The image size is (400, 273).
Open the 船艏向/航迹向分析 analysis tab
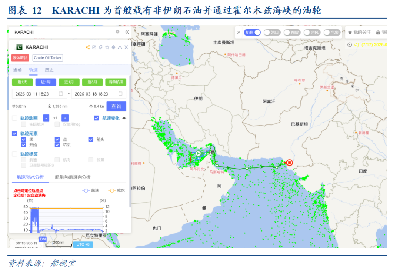pyautogui.click(x=73, y=177)
